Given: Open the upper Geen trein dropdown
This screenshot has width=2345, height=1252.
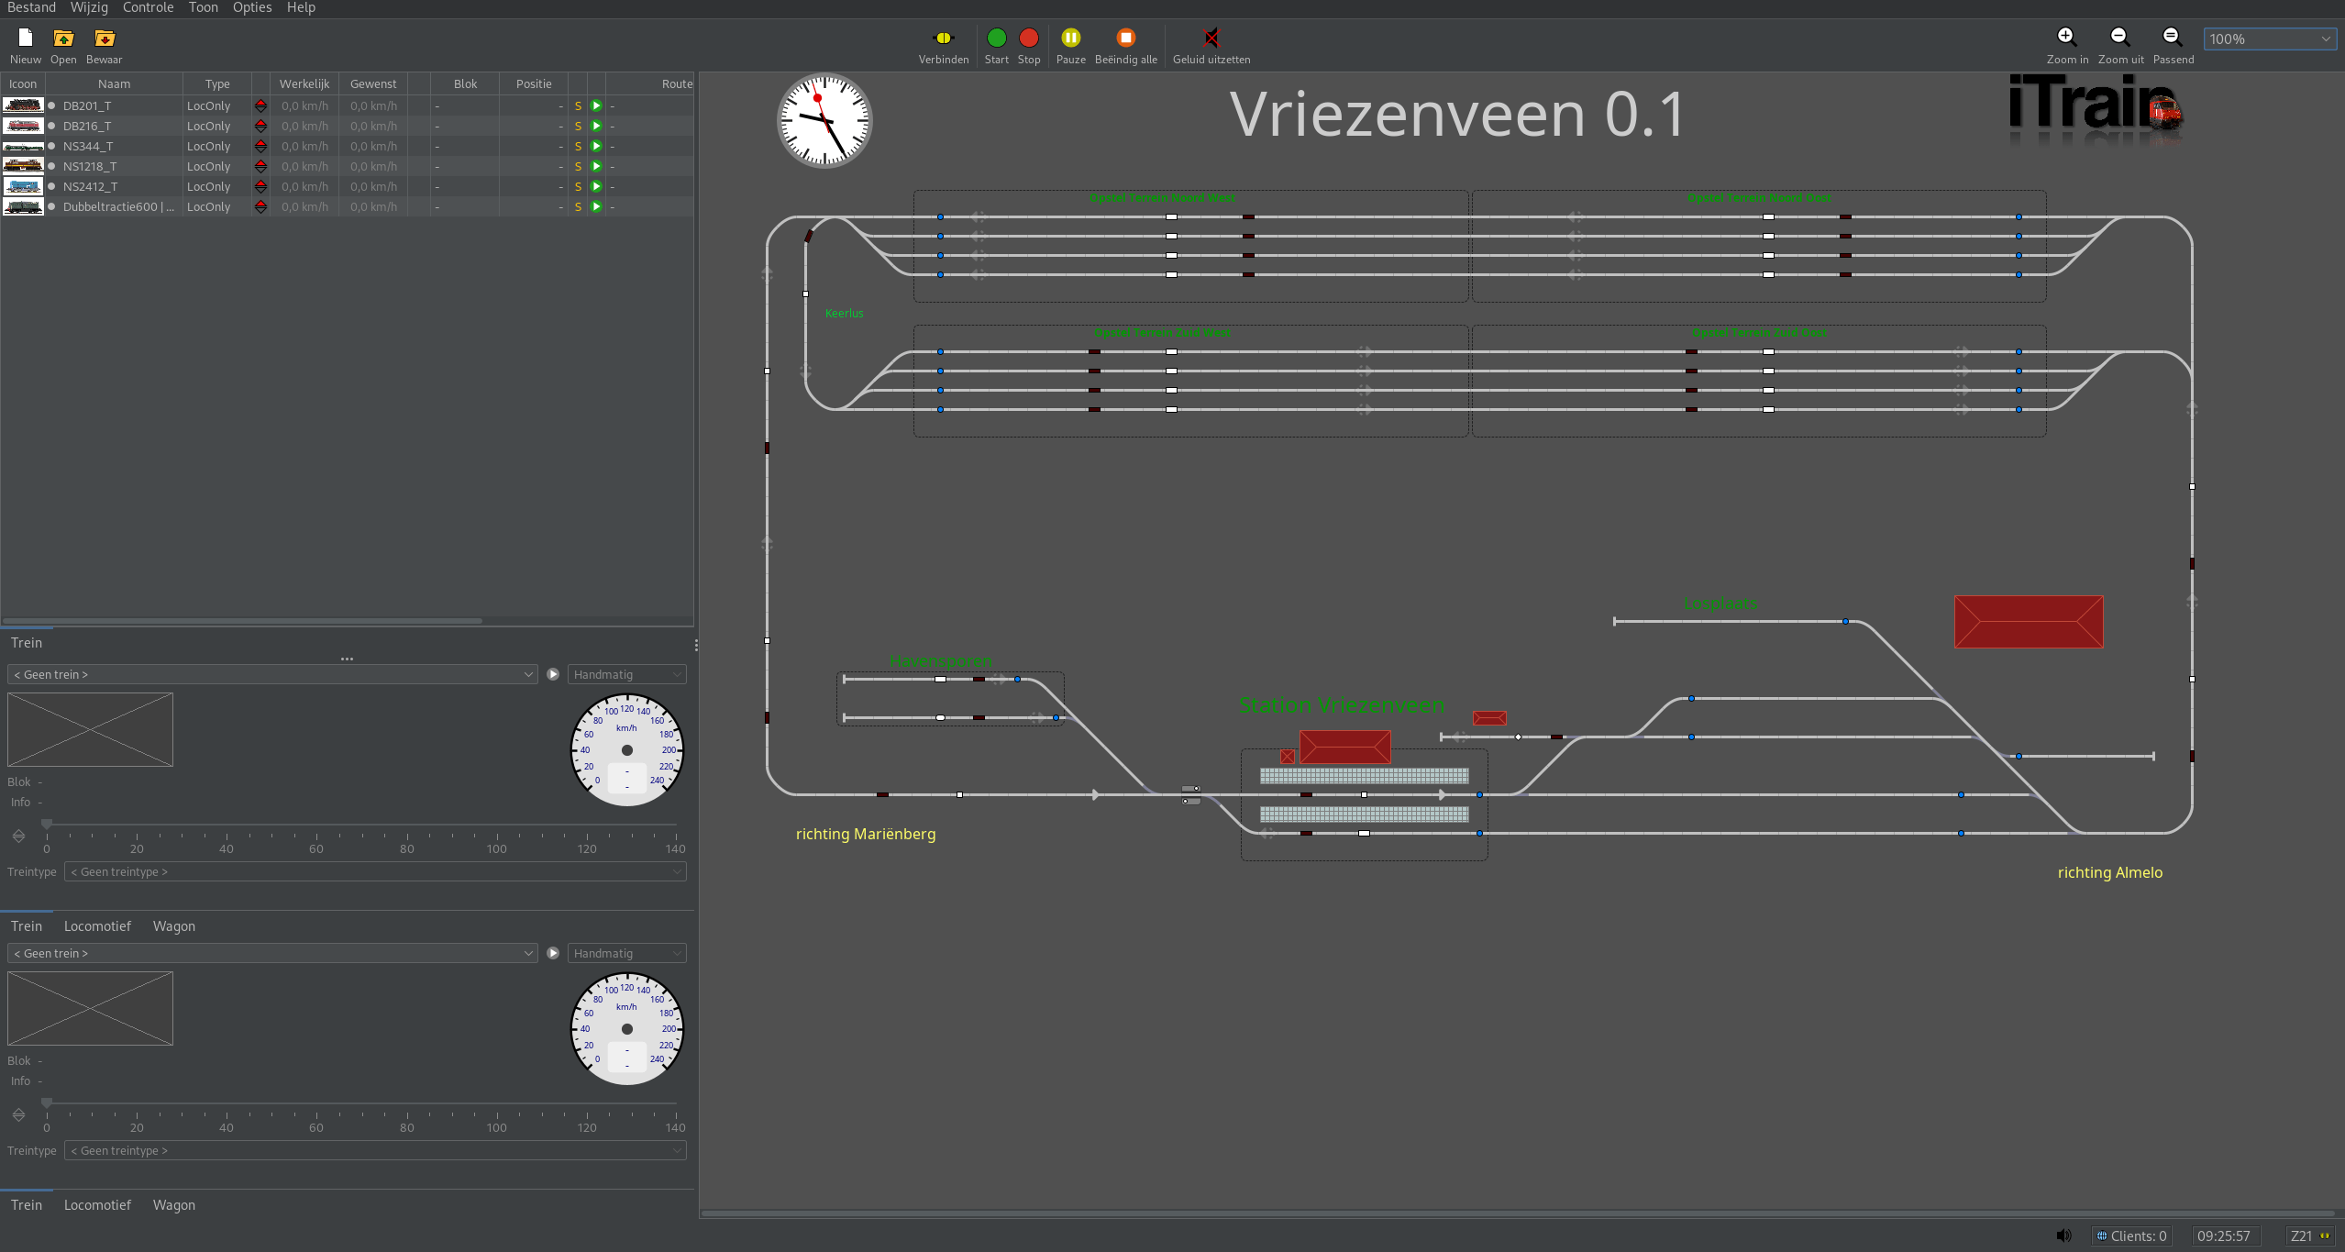Looking at the screenshot, I should 272,675.
